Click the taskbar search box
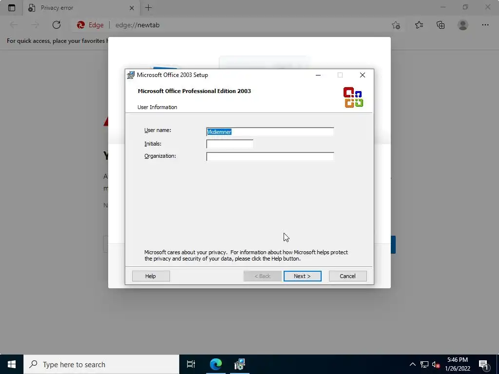This screenshot has width=499, height=374. click(x=101, y=364)
